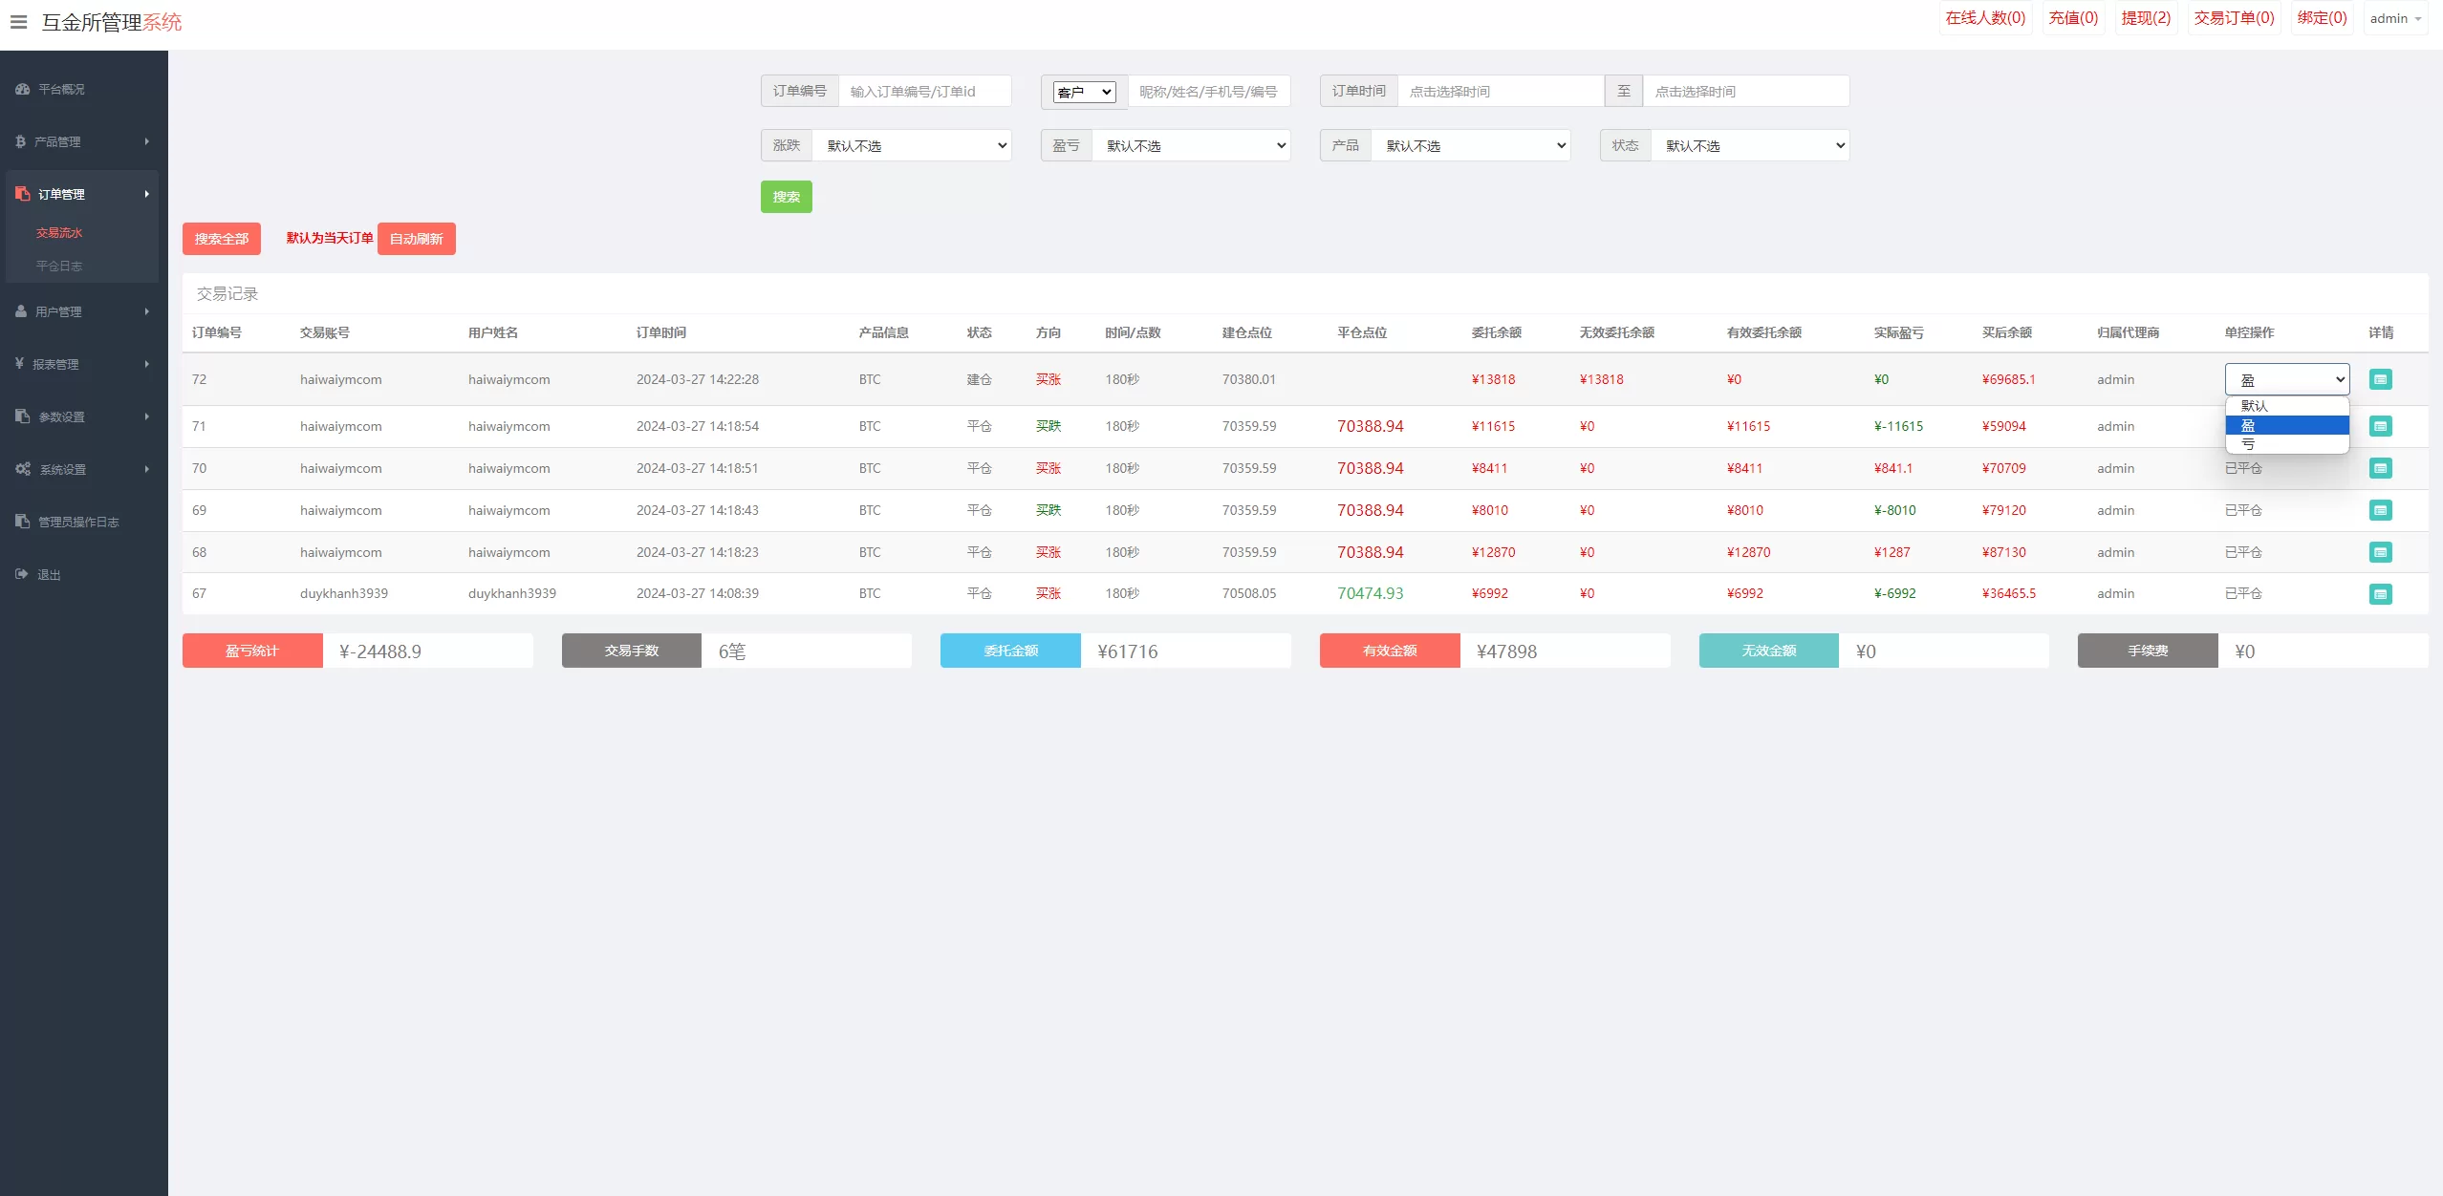Click the 平台概况 dashboard icon

click(22, 89)
